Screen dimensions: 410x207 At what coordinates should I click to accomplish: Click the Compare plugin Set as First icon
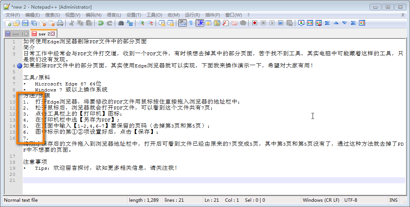click(301, 23)
